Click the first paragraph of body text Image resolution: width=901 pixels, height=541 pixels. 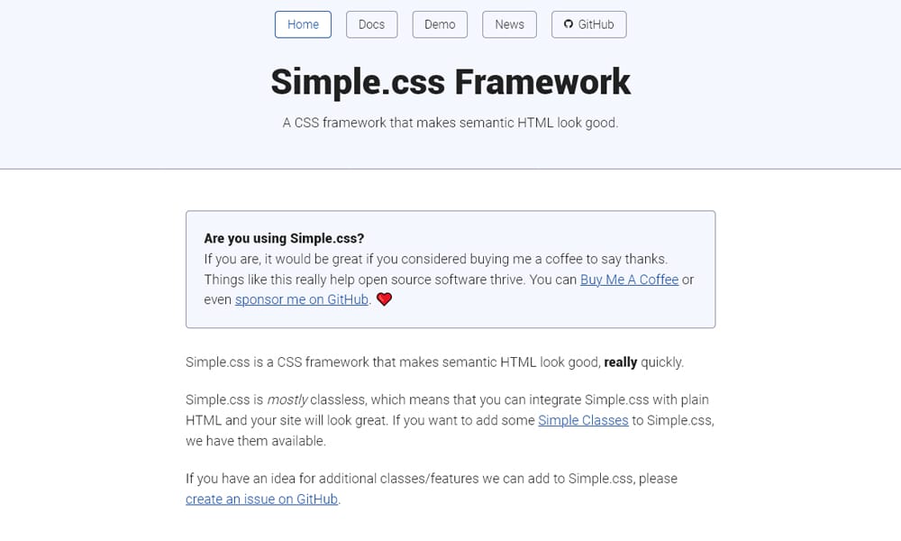432,362
